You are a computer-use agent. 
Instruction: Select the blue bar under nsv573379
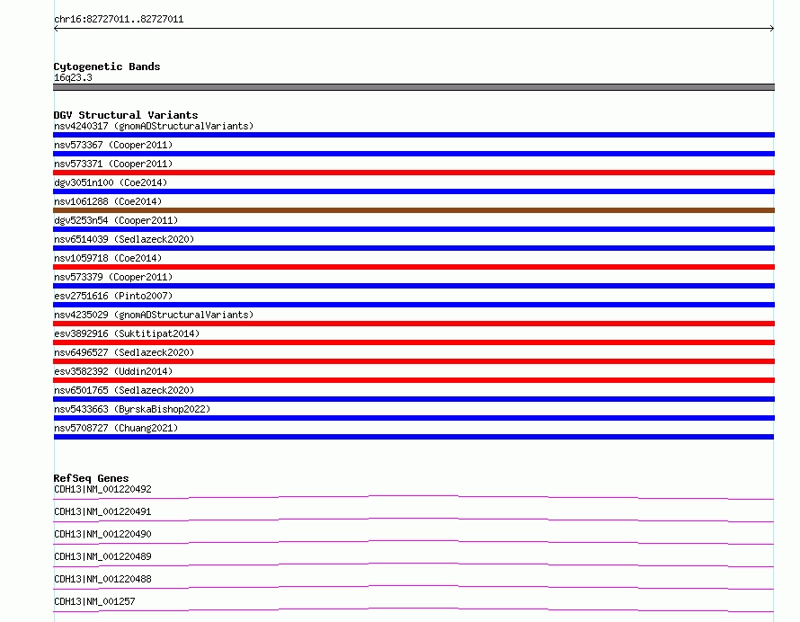coord(413,286)
